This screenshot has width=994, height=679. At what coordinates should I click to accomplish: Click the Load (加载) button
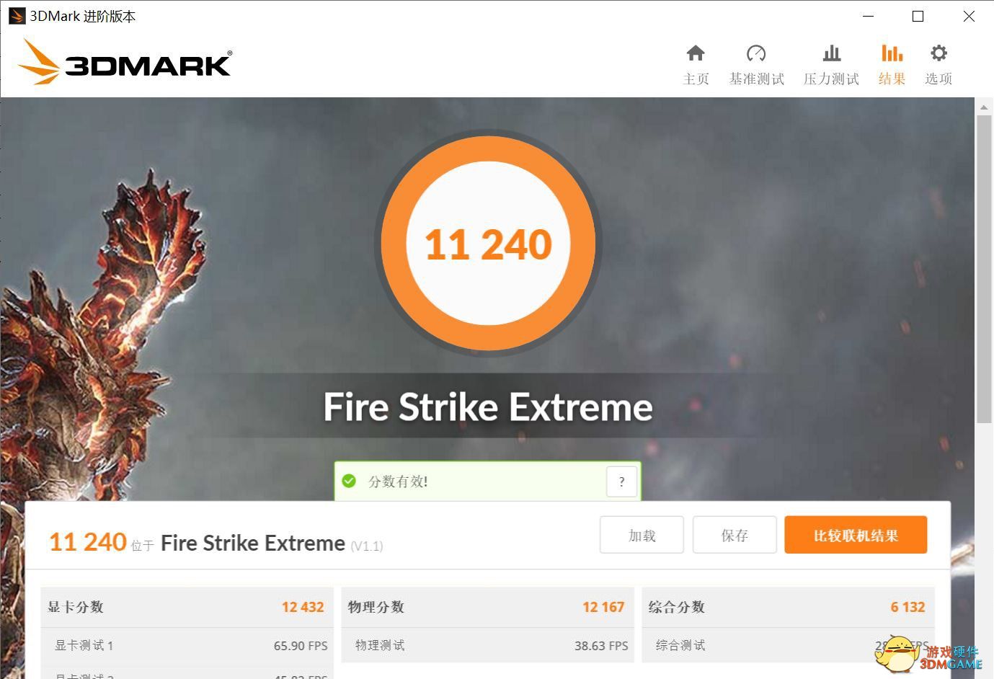642,535
